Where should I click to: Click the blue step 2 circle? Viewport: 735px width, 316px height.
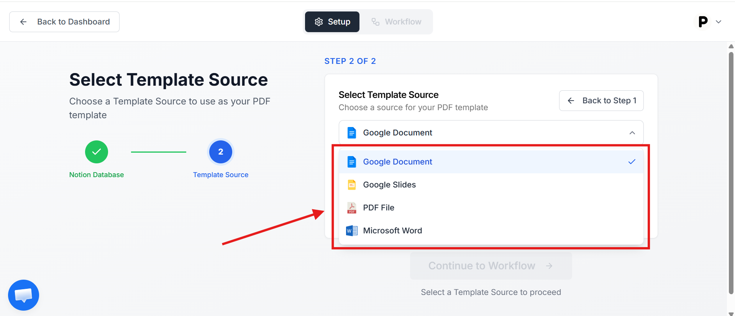click(221, 152)
